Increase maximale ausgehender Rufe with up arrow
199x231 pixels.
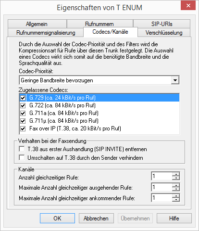tap(176, 185)
